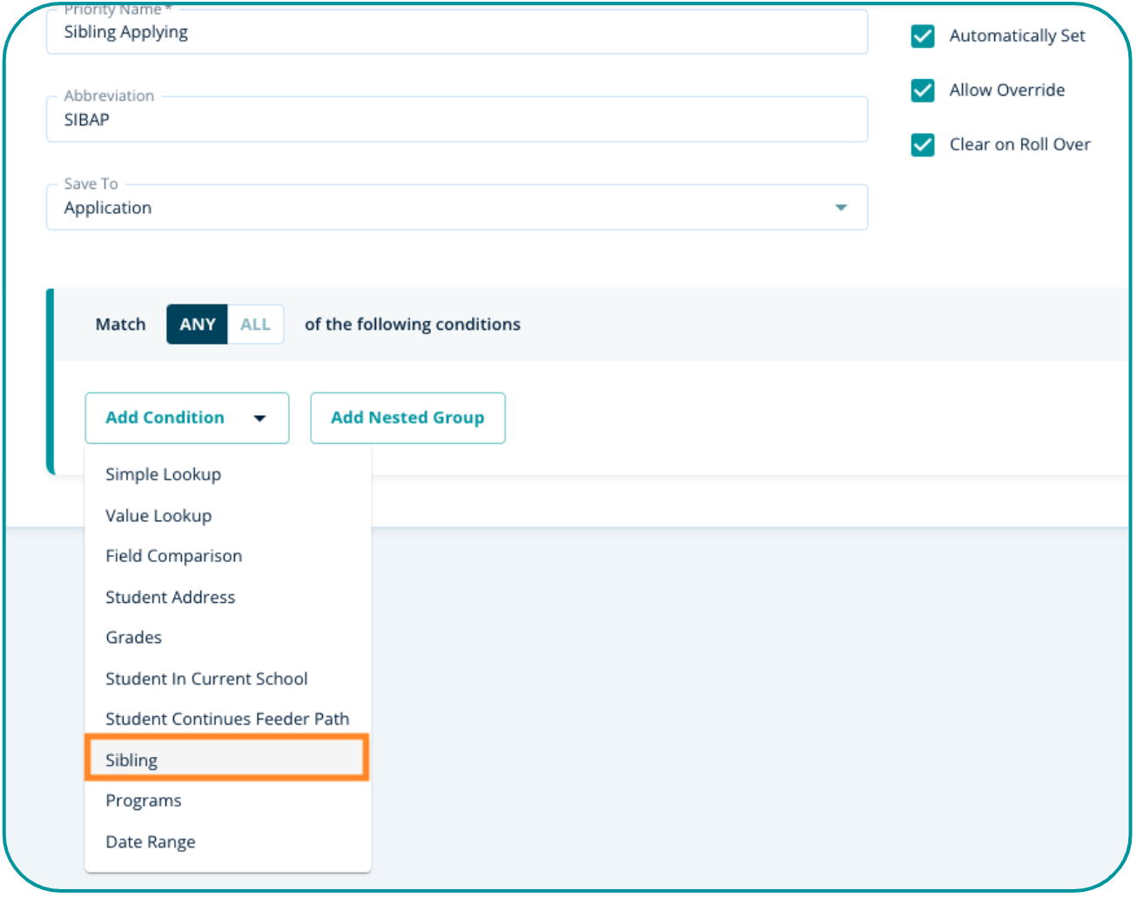
Task: Click the Add Condition caret icon
Action: 259,418
